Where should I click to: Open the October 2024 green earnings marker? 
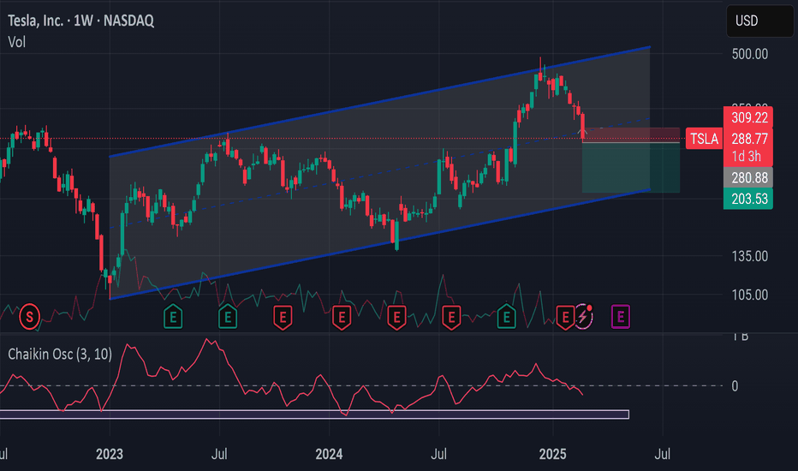pos(506,317)
